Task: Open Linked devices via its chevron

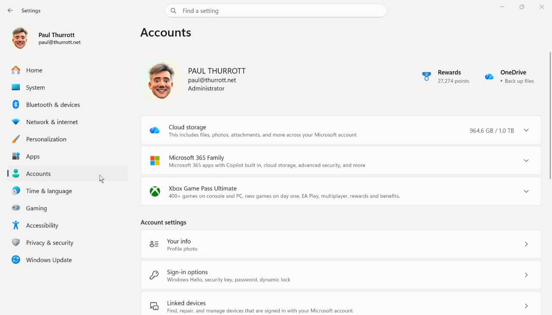Action: point(526,306)
